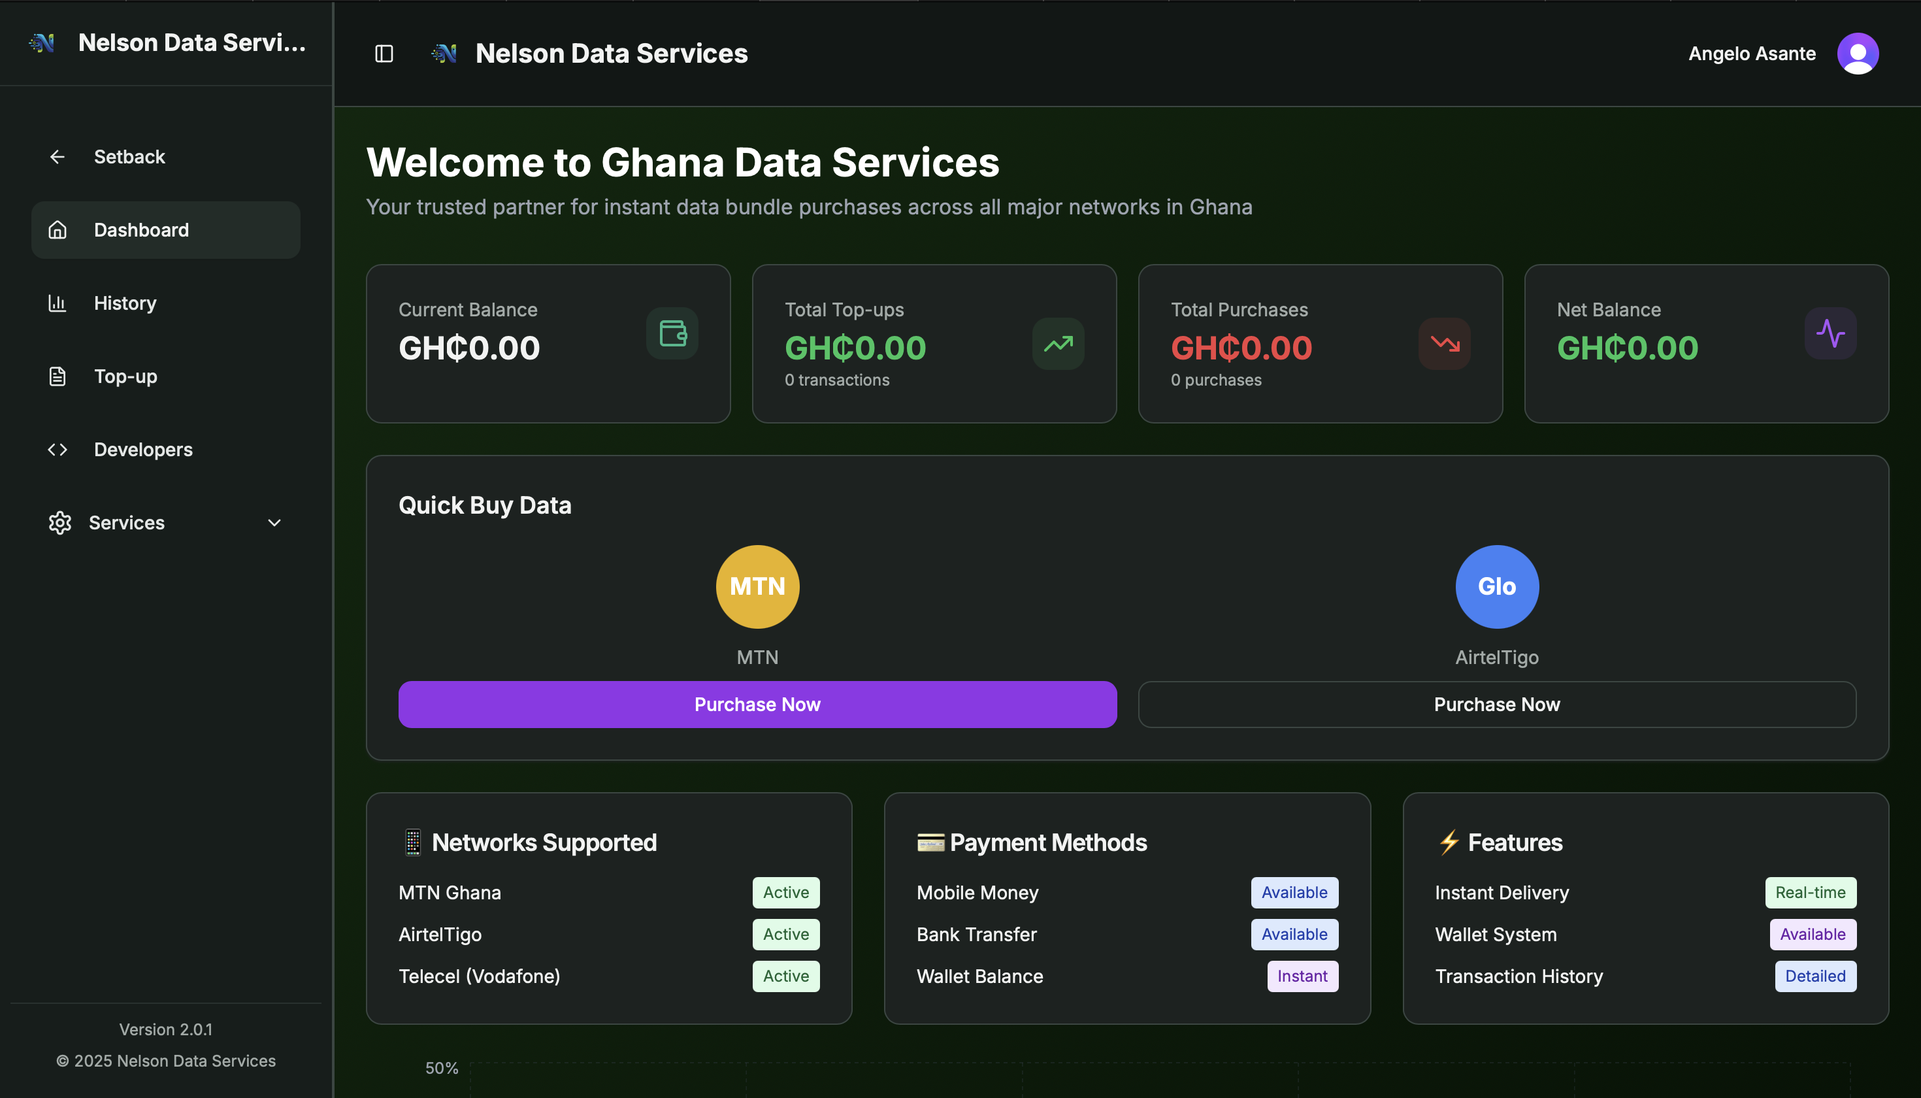The image size is (1921, 1098).
Task: Open the Developers section
Action: (x=143, y=450)
